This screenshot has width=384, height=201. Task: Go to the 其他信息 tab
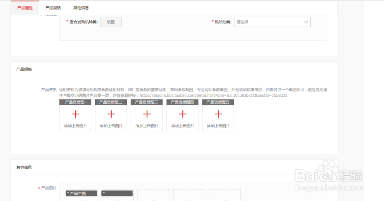pos(81,8)
